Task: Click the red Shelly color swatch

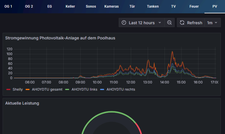Action: point(8,90)
